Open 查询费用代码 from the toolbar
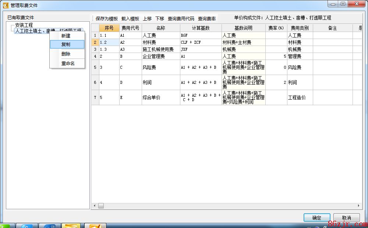Image resolution: width=368 pixels, height=228 pixels. (x=181, y=18)
